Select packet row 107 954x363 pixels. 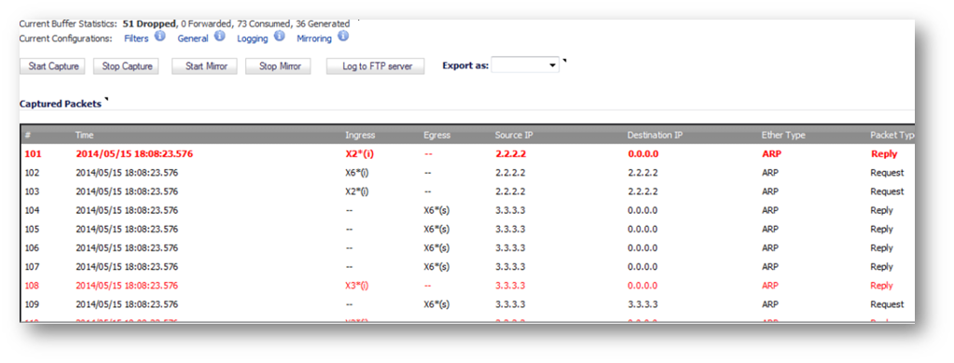pos(467,267)
